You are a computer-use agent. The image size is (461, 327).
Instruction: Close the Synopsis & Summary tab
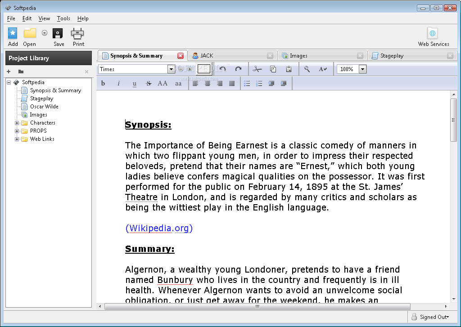(x=181, y=56)
